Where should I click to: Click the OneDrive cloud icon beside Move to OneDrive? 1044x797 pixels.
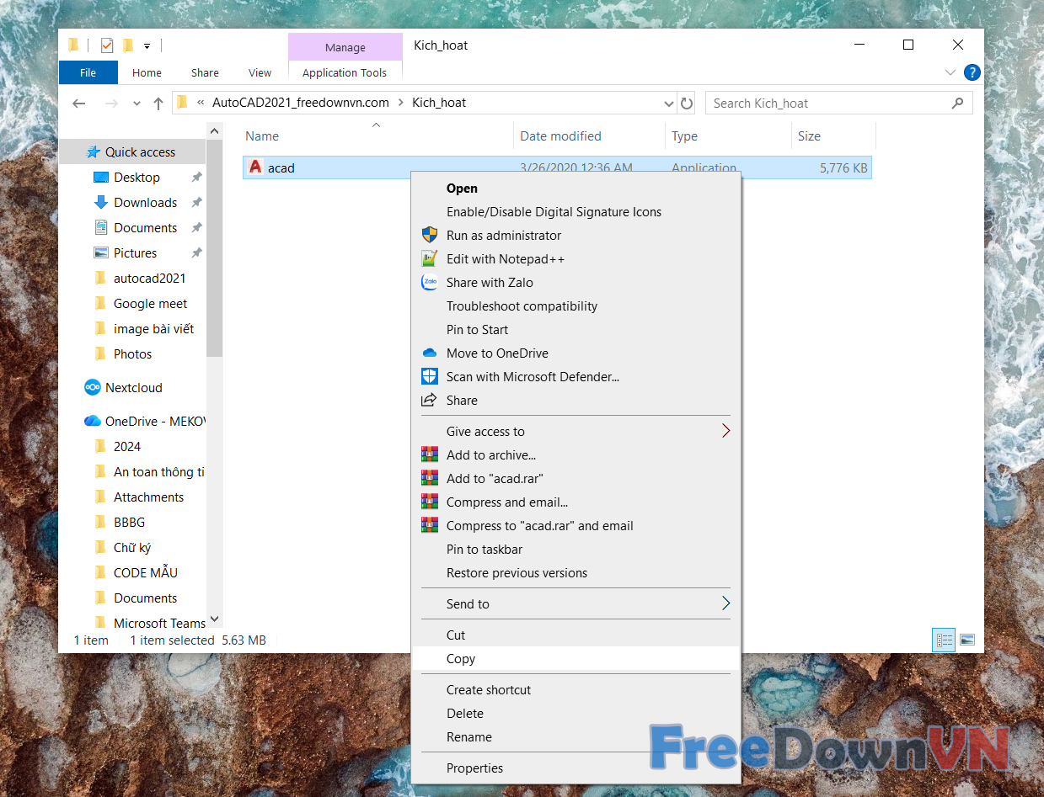[430, 353]
